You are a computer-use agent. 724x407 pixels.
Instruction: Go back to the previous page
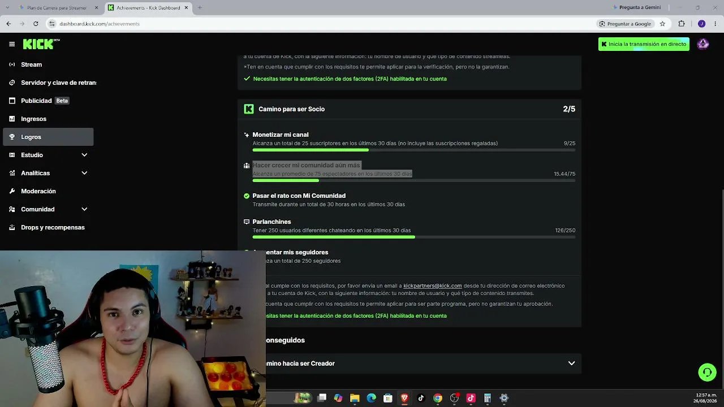[8, 24]
